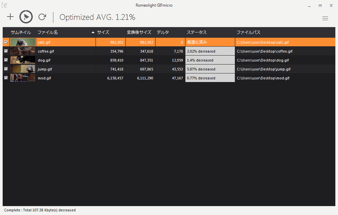
Task: Click converted size 347,618
Action: (x=147, y=51)
